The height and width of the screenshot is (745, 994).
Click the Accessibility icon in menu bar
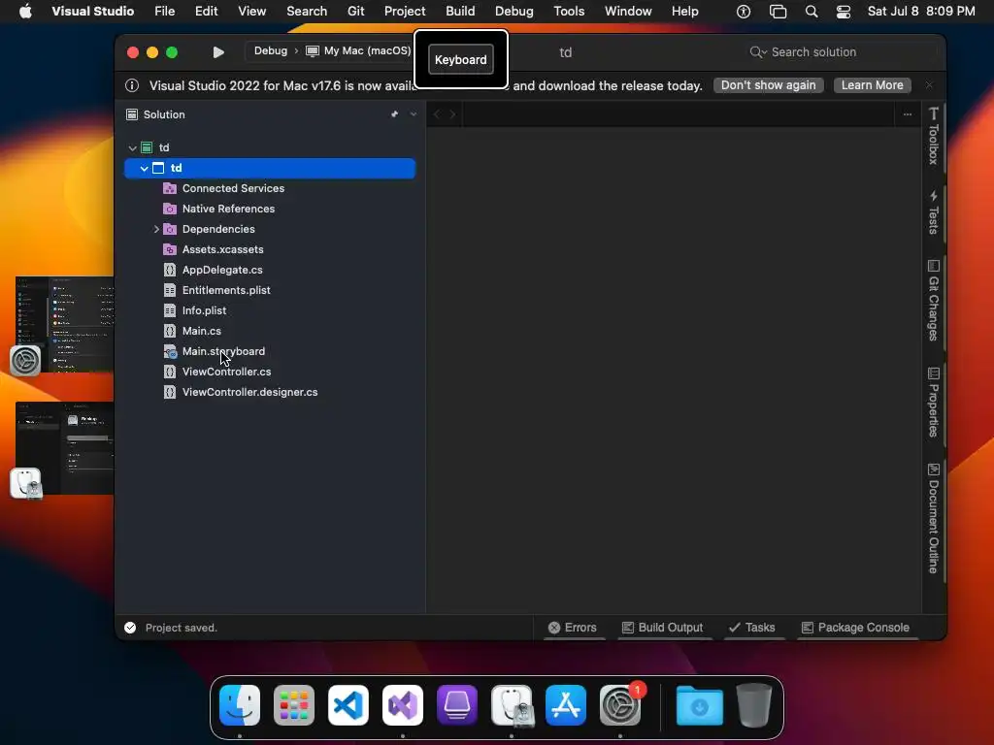coord(744,12)
